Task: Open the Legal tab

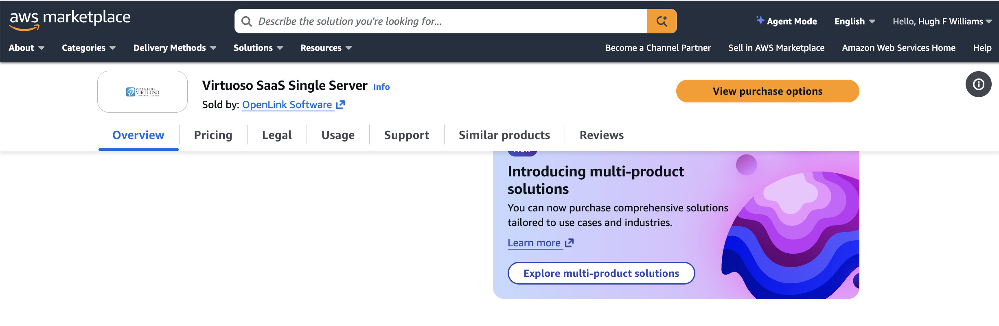Action: [x=277, y=135]
